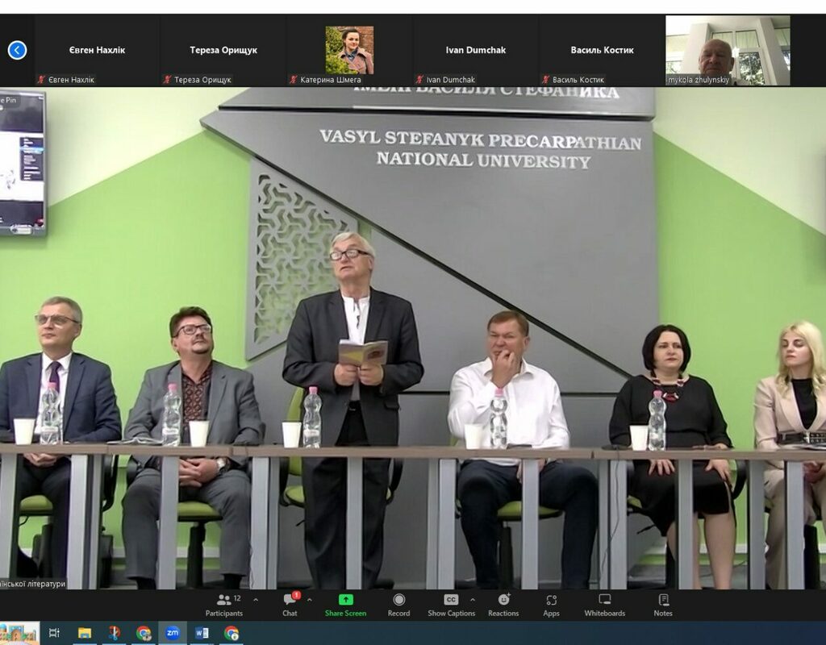Open the Notes tool
This screenshot has height=645, width=826.
pyautogui.click(x=663, y=604)
